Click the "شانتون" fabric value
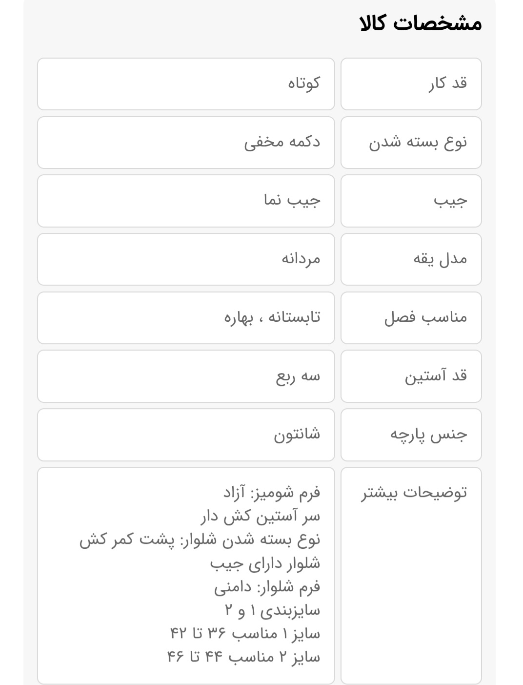Image resolution: width=523 pixels, height=685 pixels. 297,435
